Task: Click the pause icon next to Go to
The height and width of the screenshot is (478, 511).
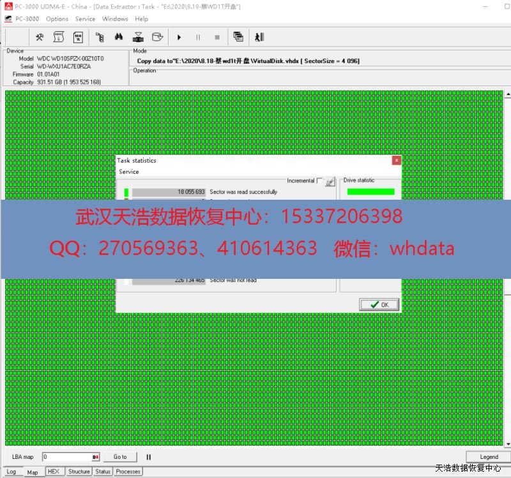Action: (x=149, y=457)
